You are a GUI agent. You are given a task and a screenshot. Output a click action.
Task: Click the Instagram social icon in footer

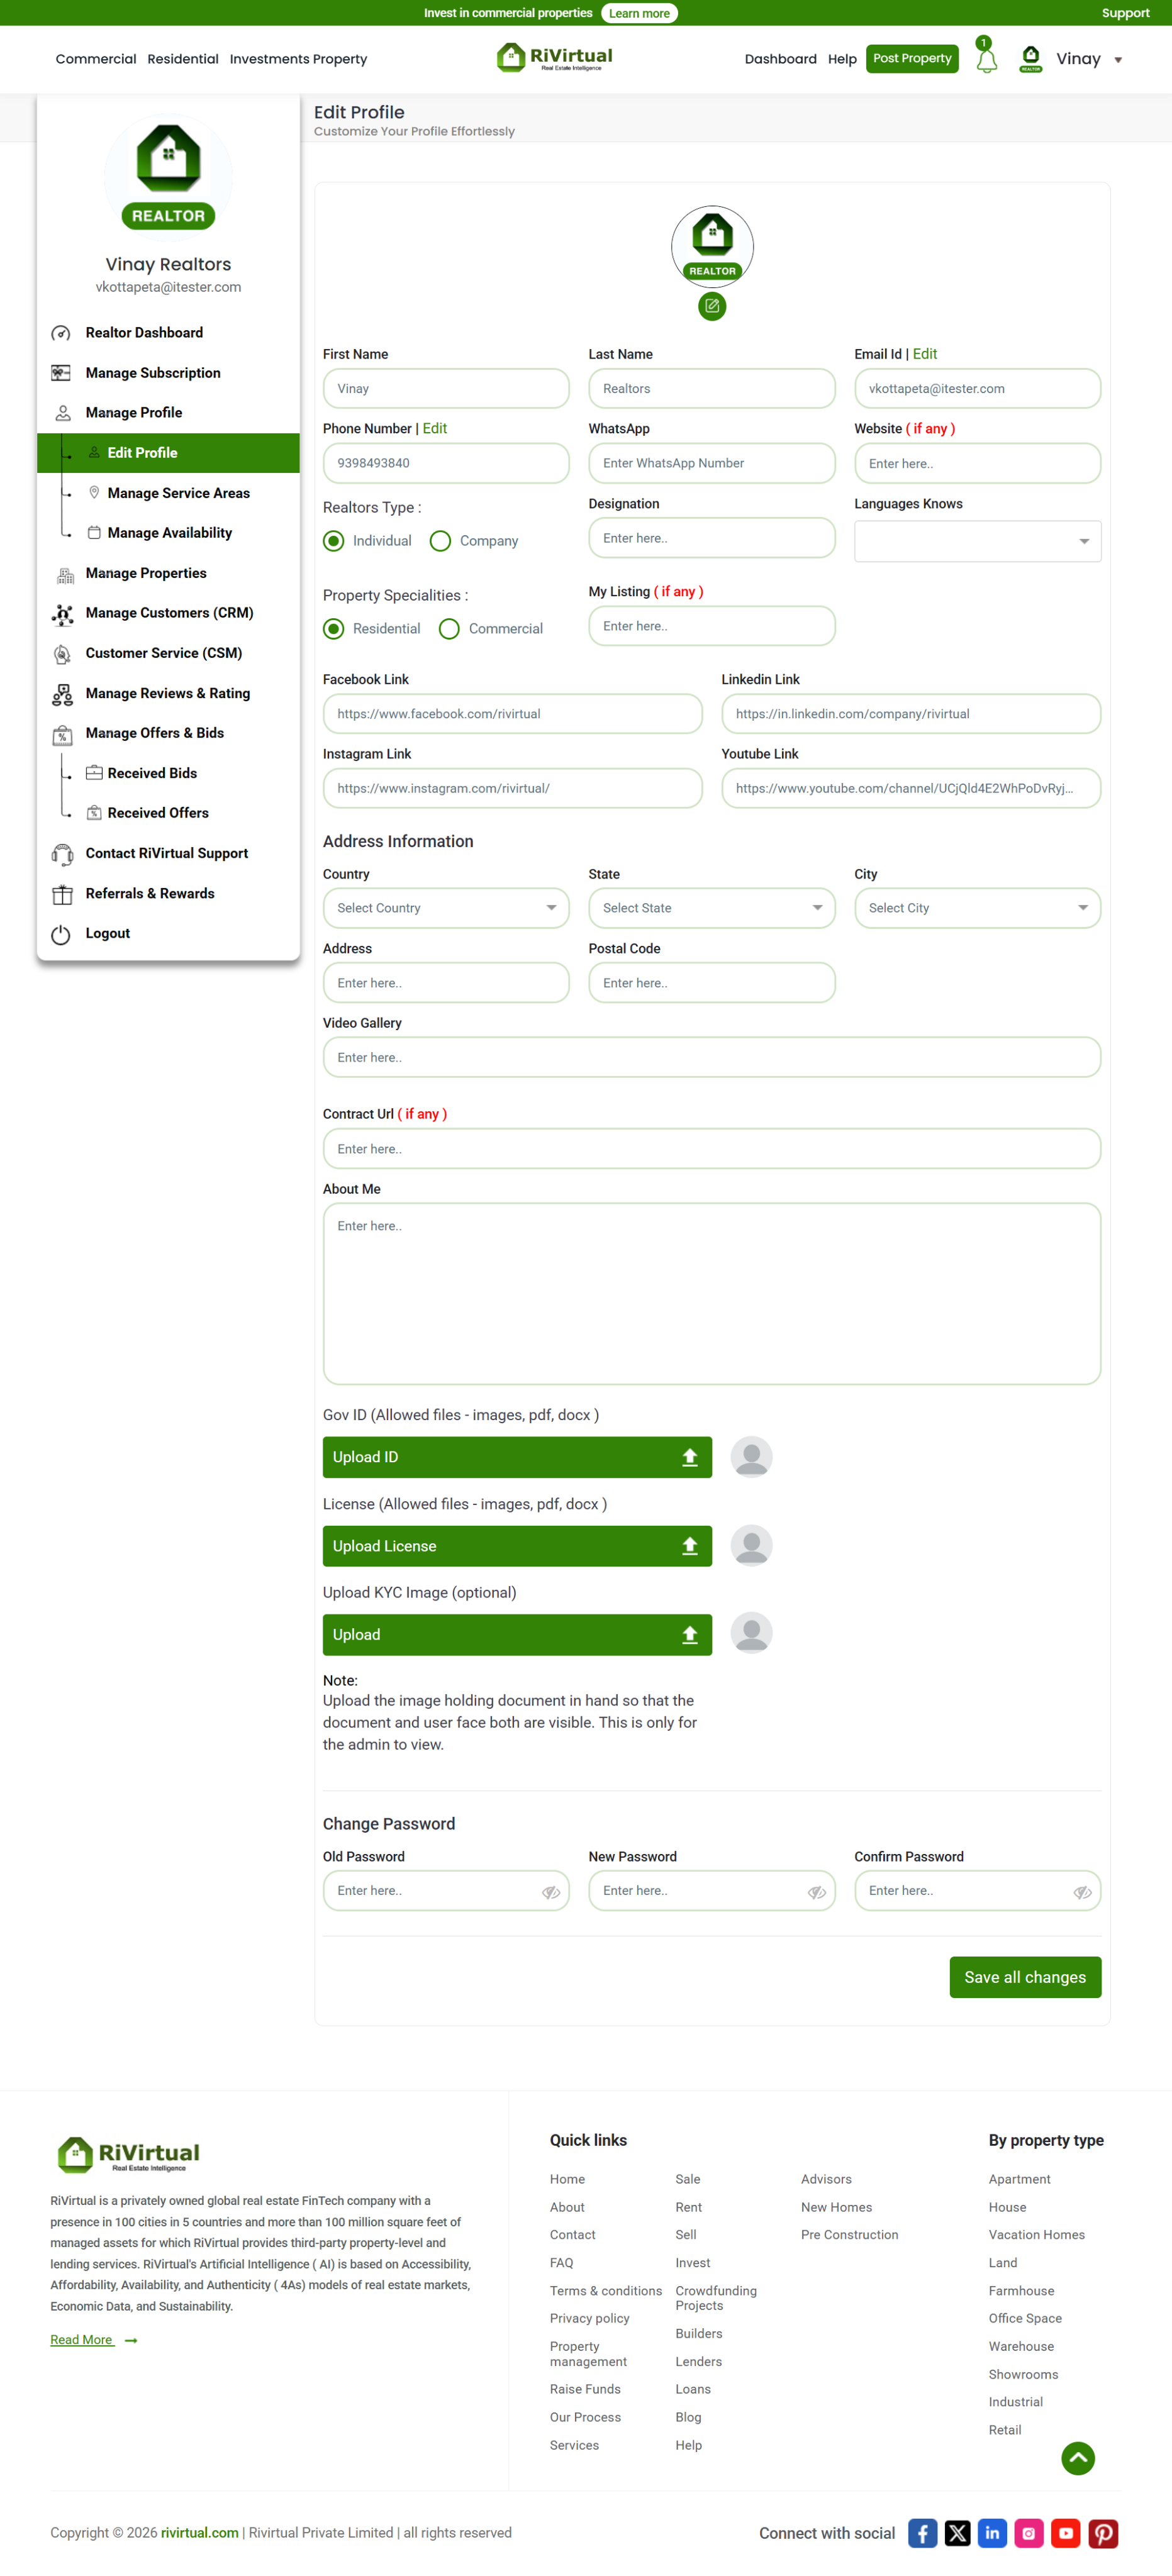click(1029, 2532)
